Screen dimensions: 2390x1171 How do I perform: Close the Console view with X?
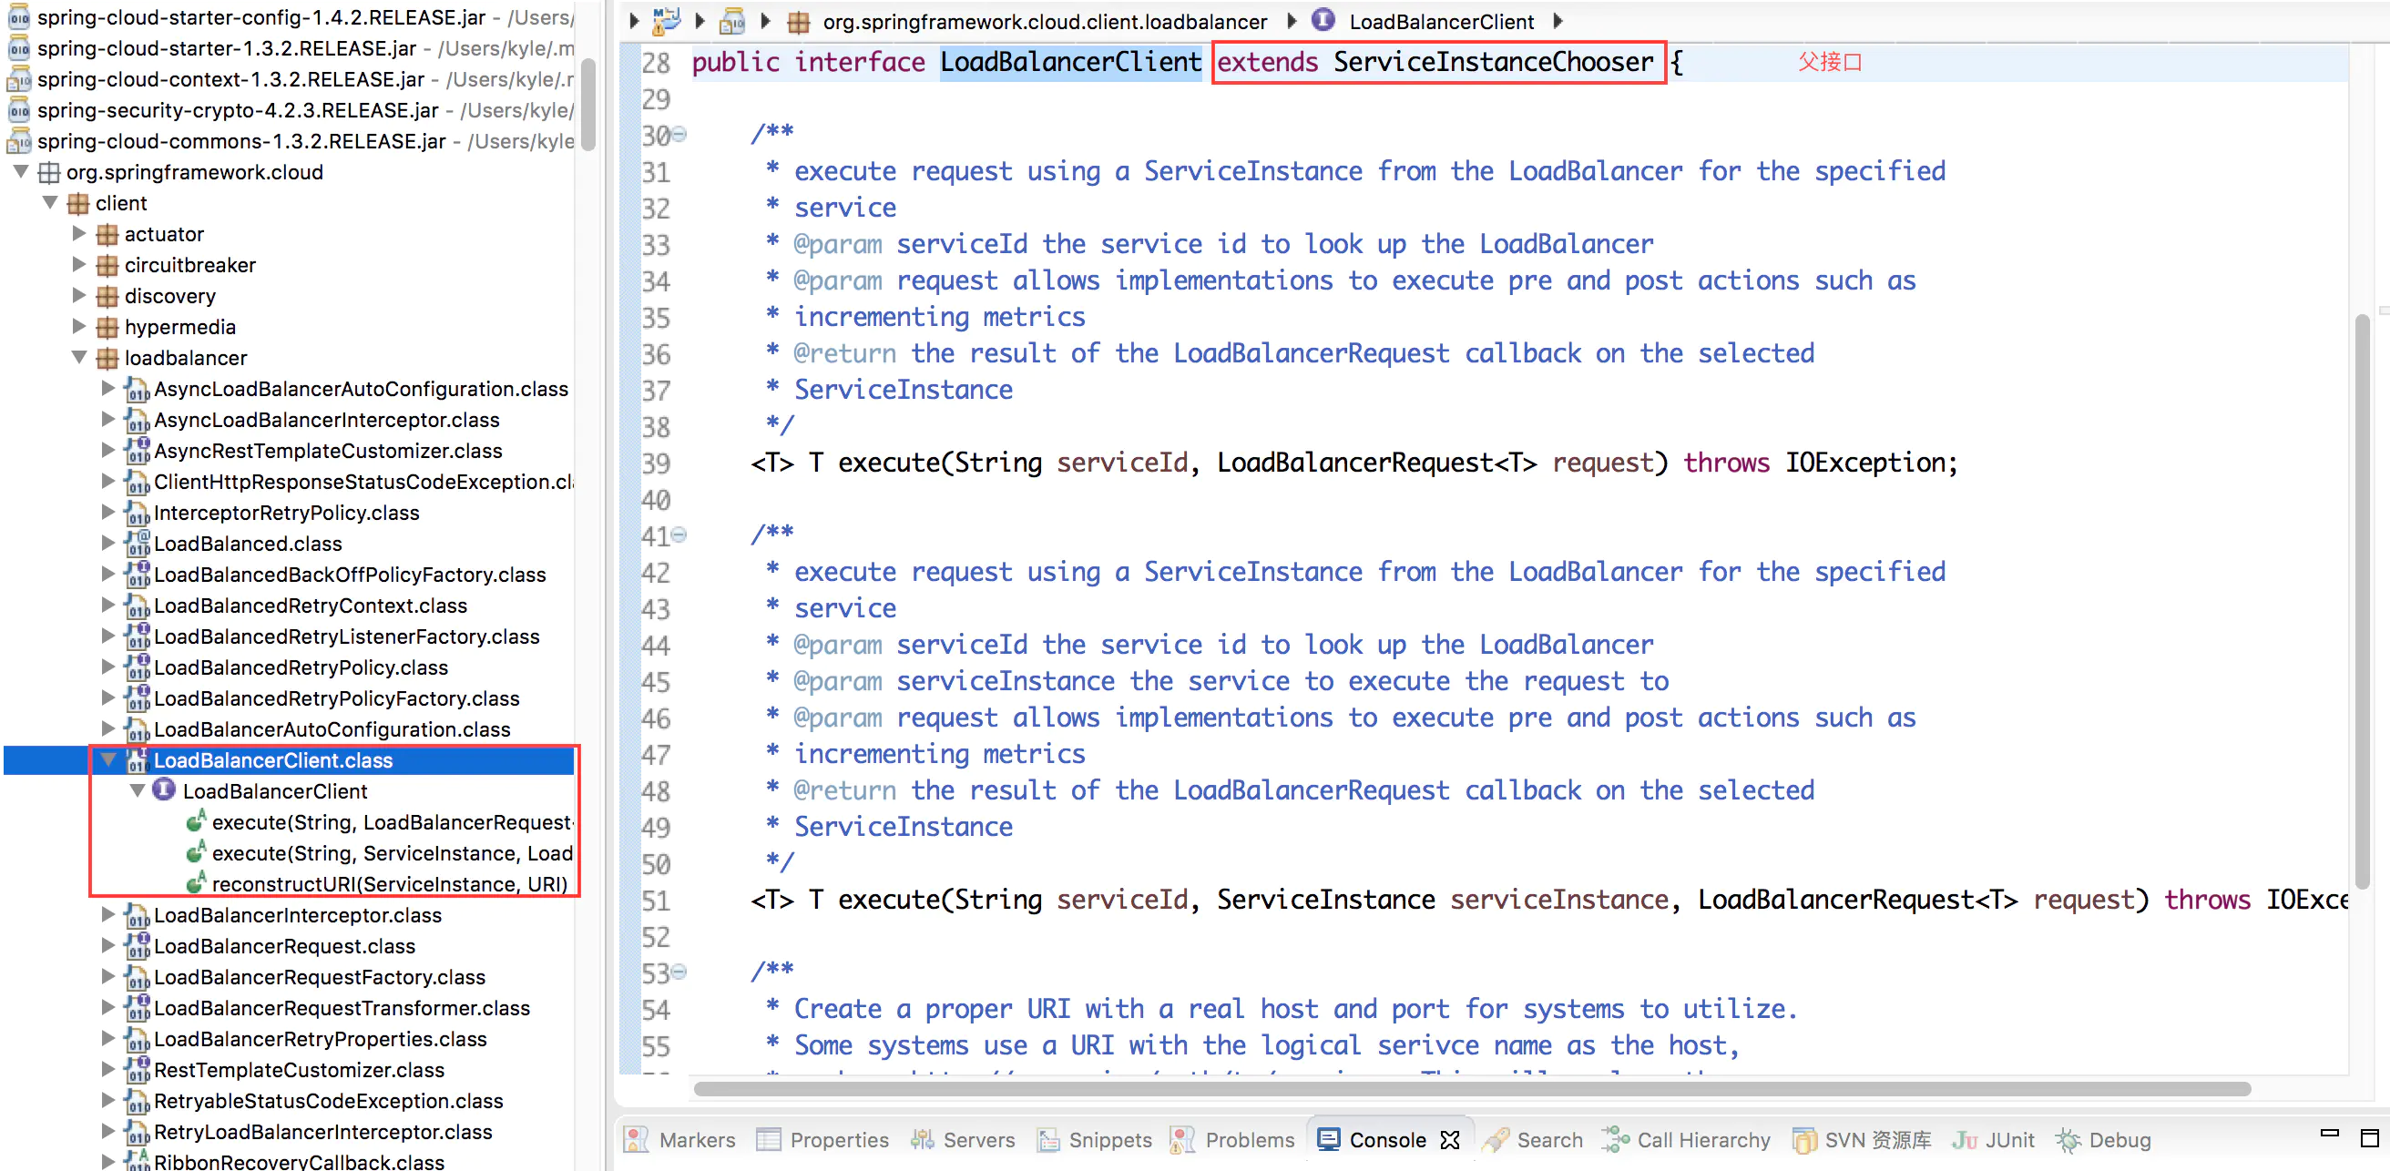[1449, 1139]
